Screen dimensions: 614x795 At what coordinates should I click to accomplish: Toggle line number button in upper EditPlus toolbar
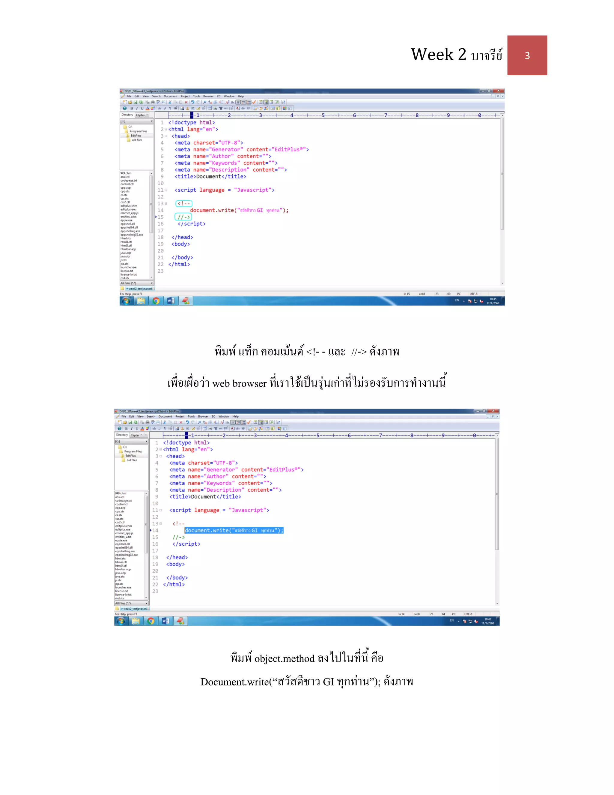(249, 102)
